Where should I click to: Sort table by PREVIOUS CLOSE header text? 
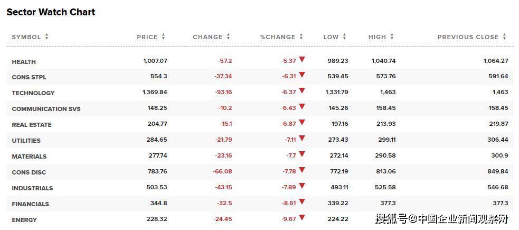click(x=468, y=37)
